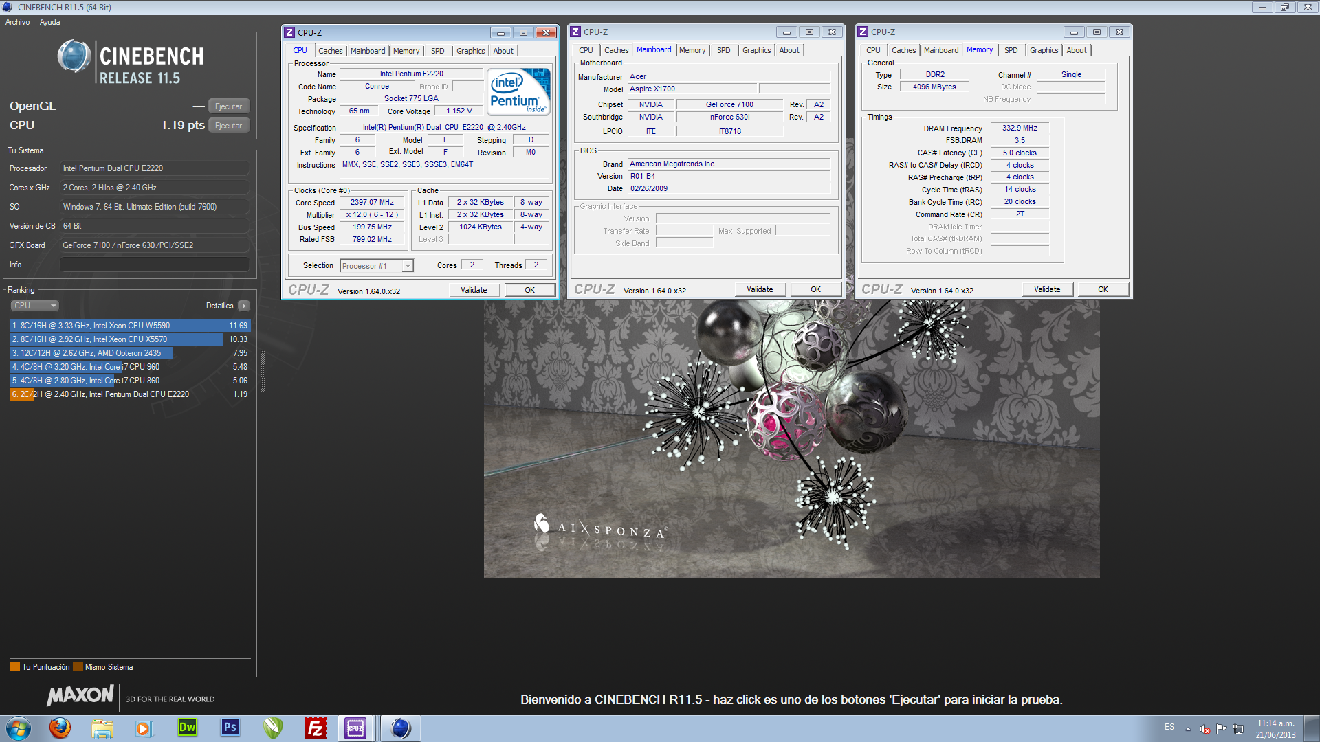Click the muted volume tray icon
The image size is (1320, 742).
coord(1204,729)
